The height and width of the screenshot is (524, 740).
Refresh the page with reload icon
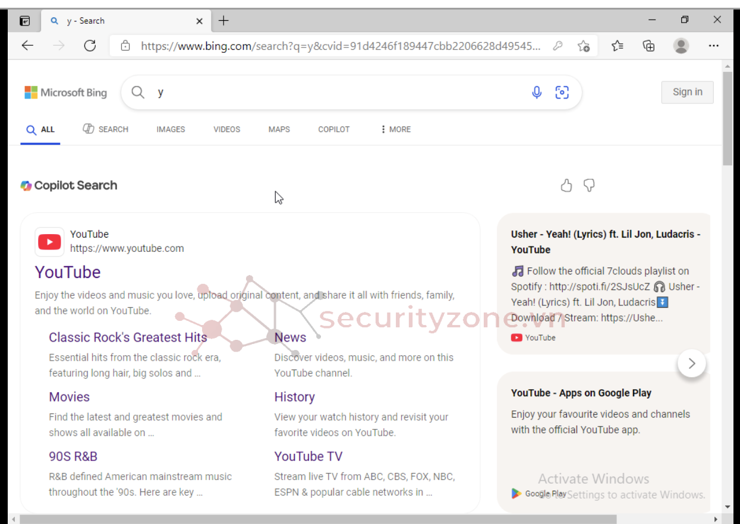coord(90,46)
